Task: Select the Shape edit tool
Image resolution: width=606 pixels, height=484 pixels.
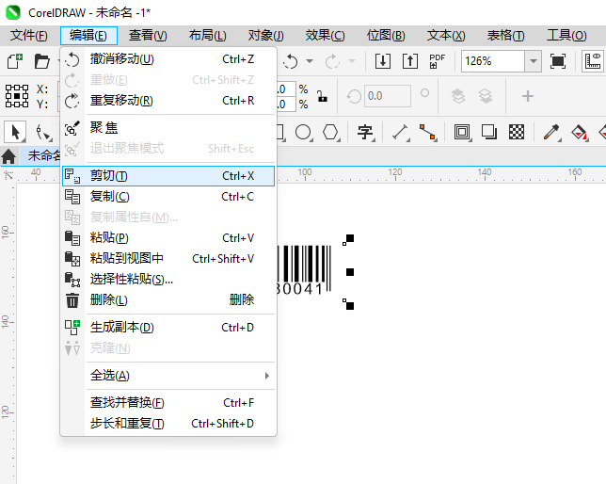Action: tap(43, 133)
